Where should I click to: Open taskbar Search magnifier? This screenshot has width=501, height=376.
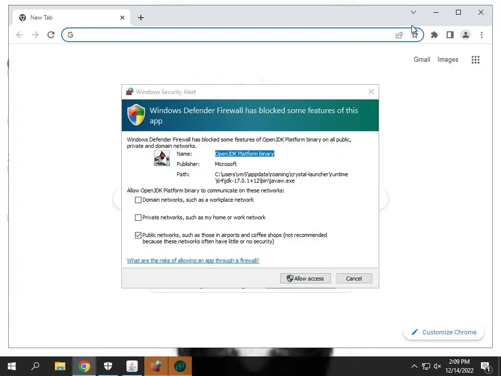[35, 366]
